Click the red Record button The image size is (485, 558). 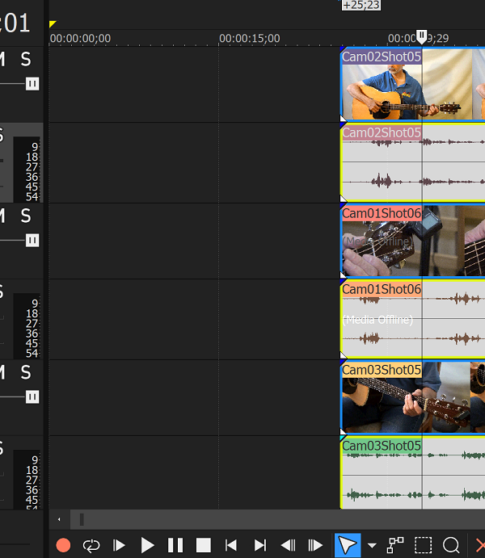[x=63, y=545]
